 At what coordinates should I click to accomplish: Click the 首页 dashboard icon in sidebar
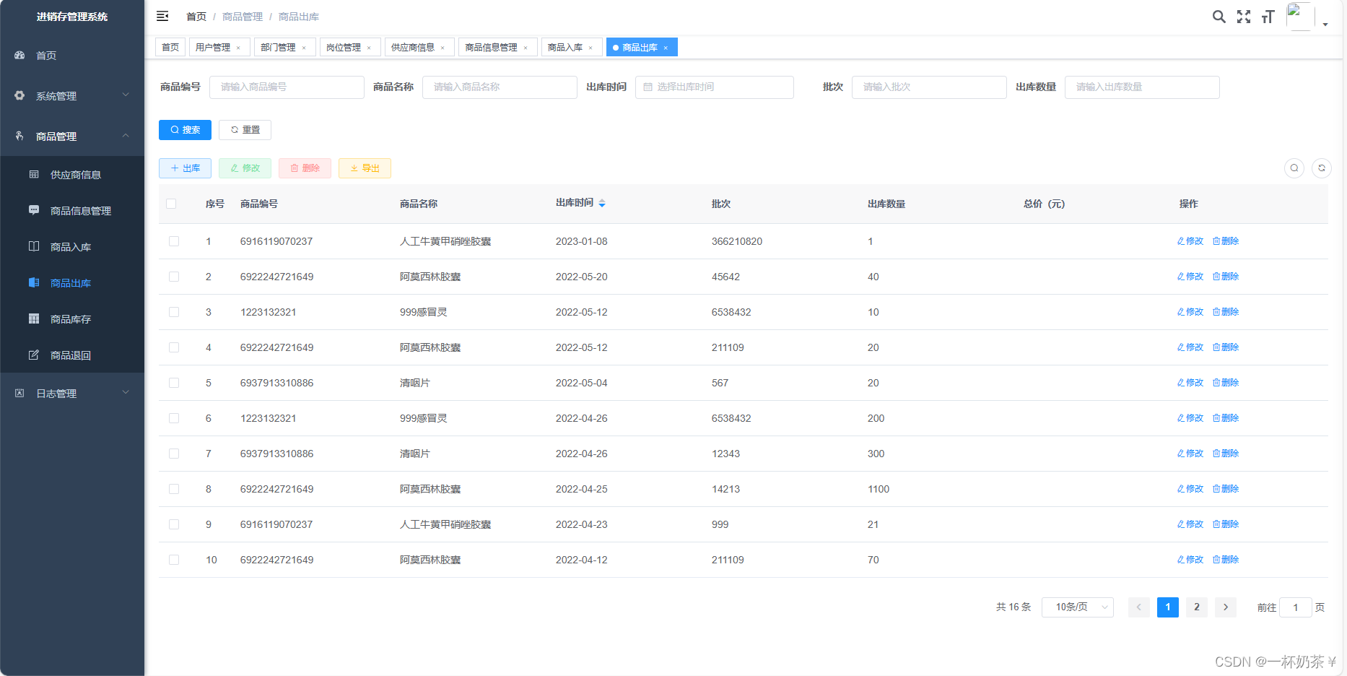[19, 55]
